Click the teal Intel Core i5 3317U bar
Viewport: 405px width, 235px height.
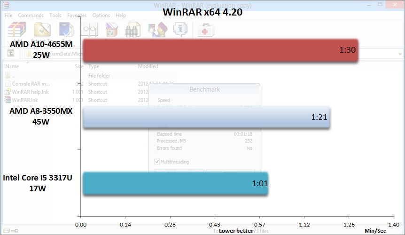click(x=175, y=184)
